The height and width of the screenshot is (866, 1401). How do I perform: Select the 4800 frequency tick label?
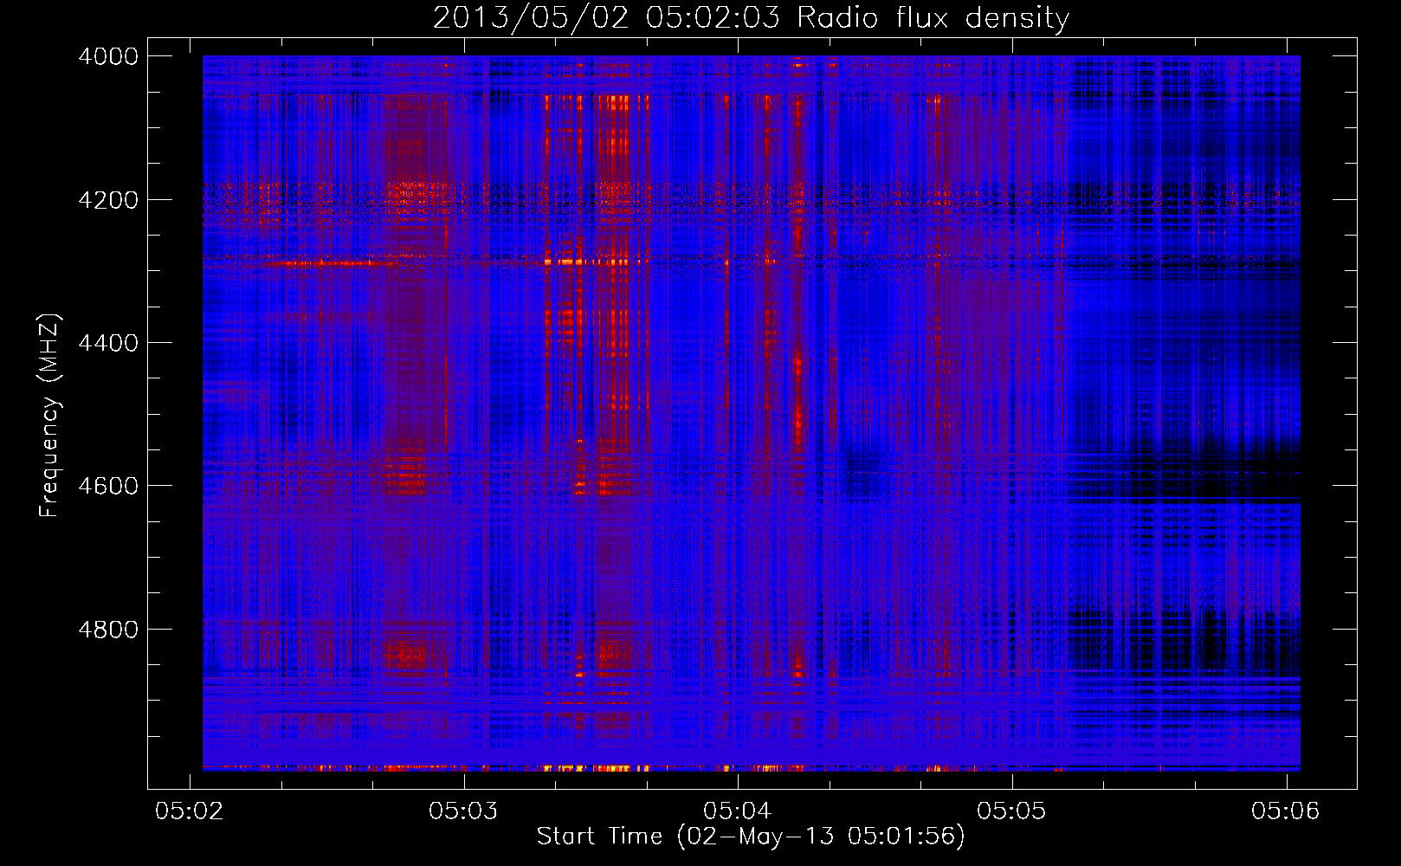tap(108, 630)
